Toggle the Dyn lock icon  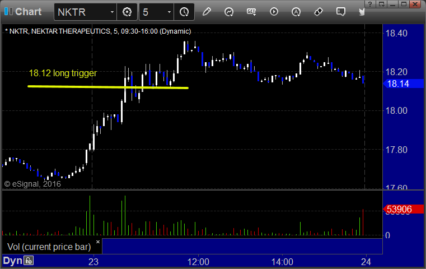tap(29, 261)
